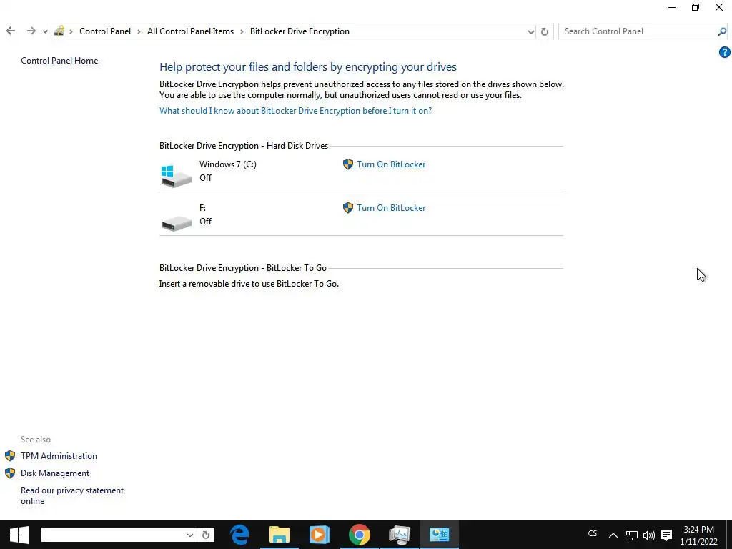Viewport: 732px width, 549px height.
Task: Expand chevron after Control Panel breadcrumb
Action: [139, 31]
